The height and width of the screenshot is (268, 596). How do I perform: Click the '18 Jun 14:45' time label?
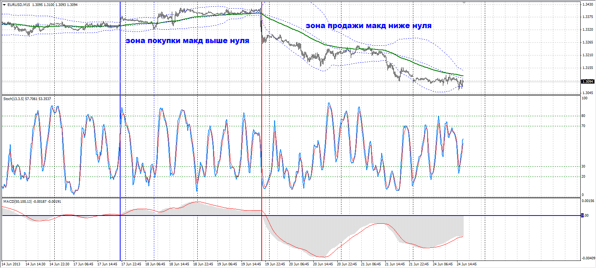coord(179,264)
